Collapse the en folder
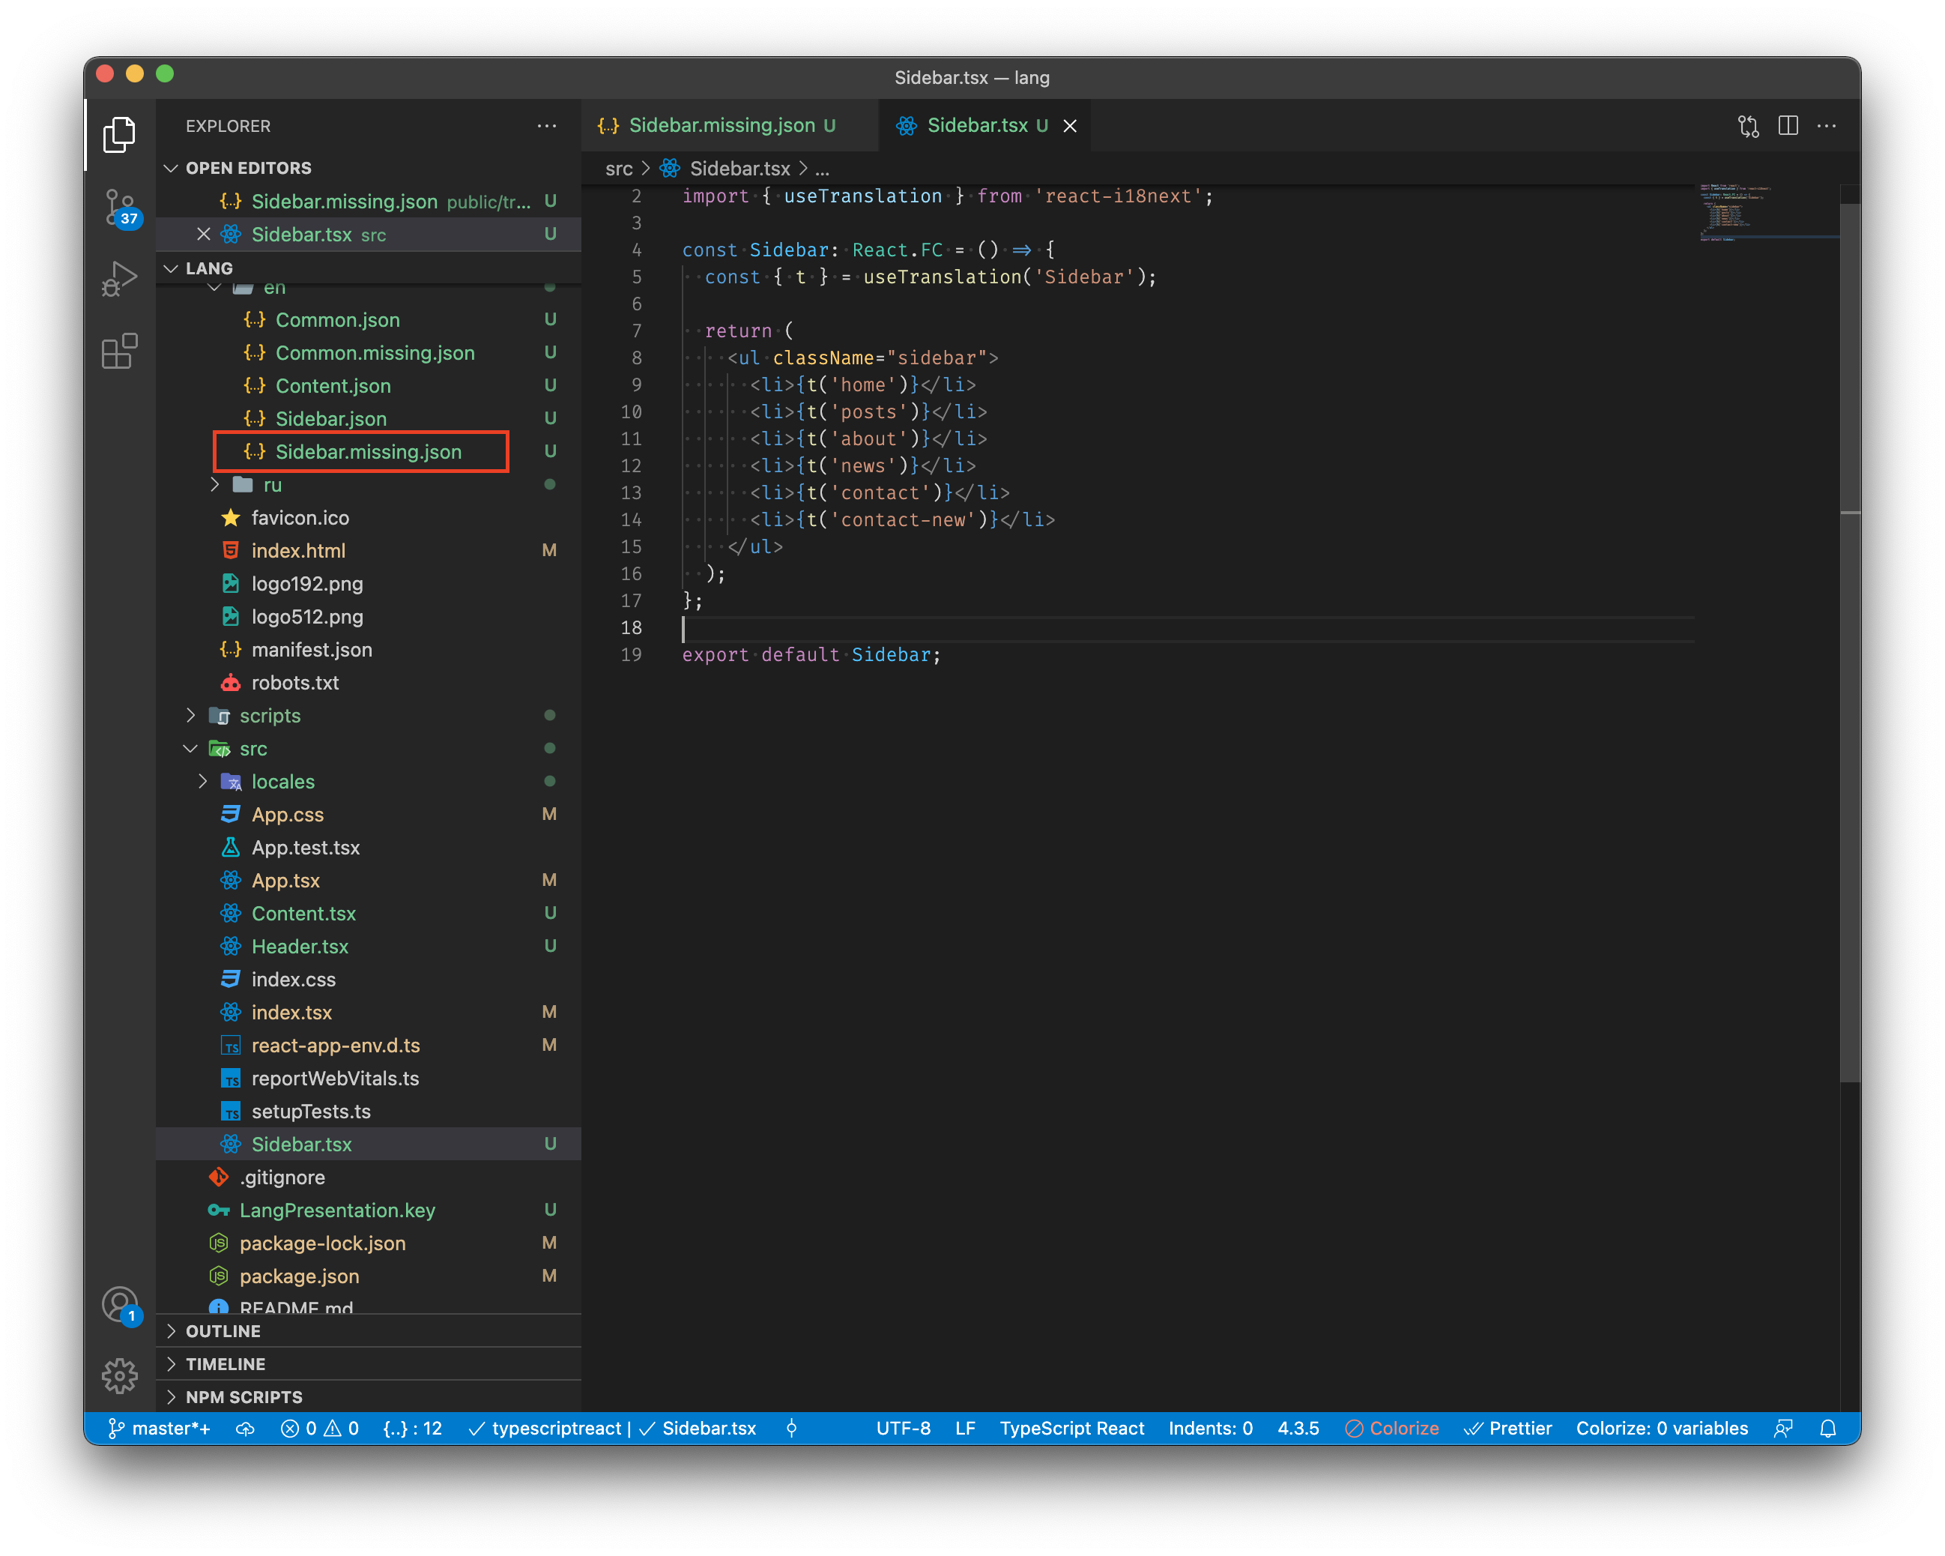Image resolution: width=1945 pixels, height=1556 pixels. pyautogui.click(x=215, y=288)
